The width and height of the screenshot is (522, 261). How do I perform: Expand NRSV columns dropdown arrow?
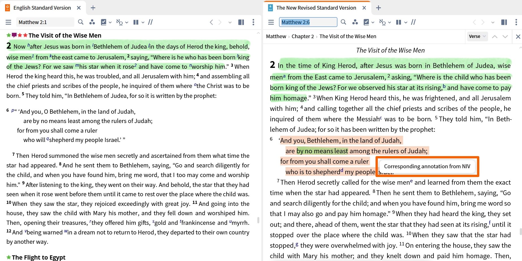pos(406,22)
